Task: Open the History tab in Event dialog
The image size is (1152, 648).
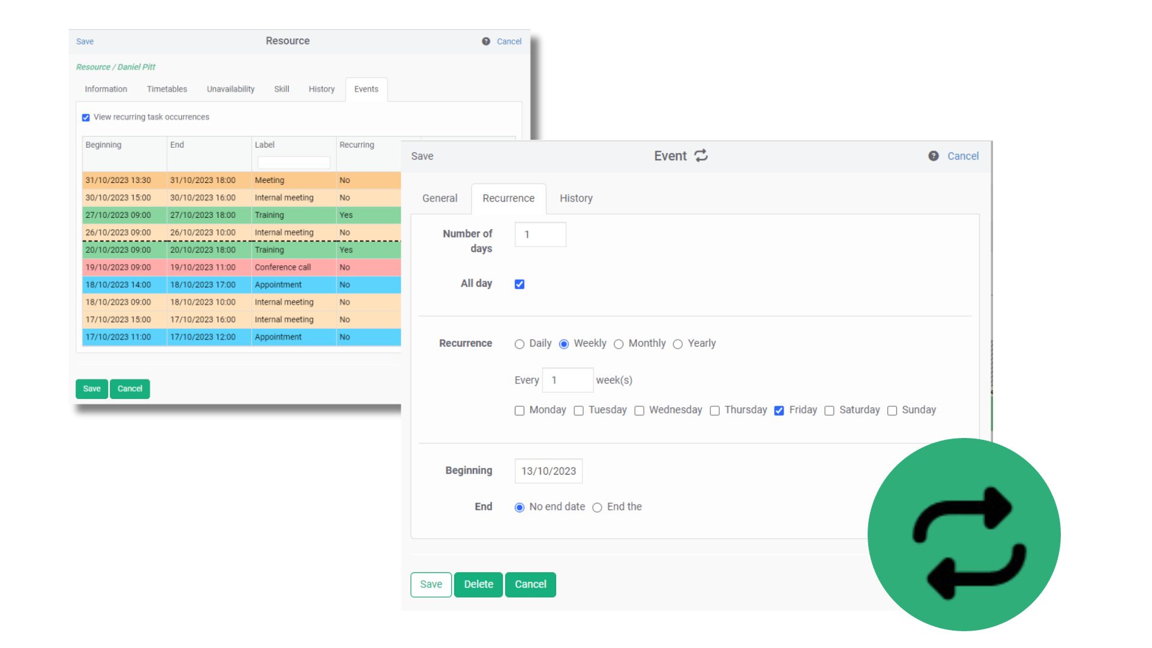Action: tap(575, 198)
